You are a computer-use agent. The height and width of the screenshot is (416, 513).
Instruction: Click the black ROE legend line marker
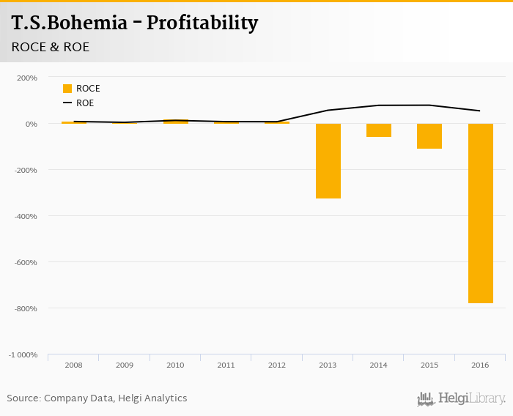click(x=67, y=103)
